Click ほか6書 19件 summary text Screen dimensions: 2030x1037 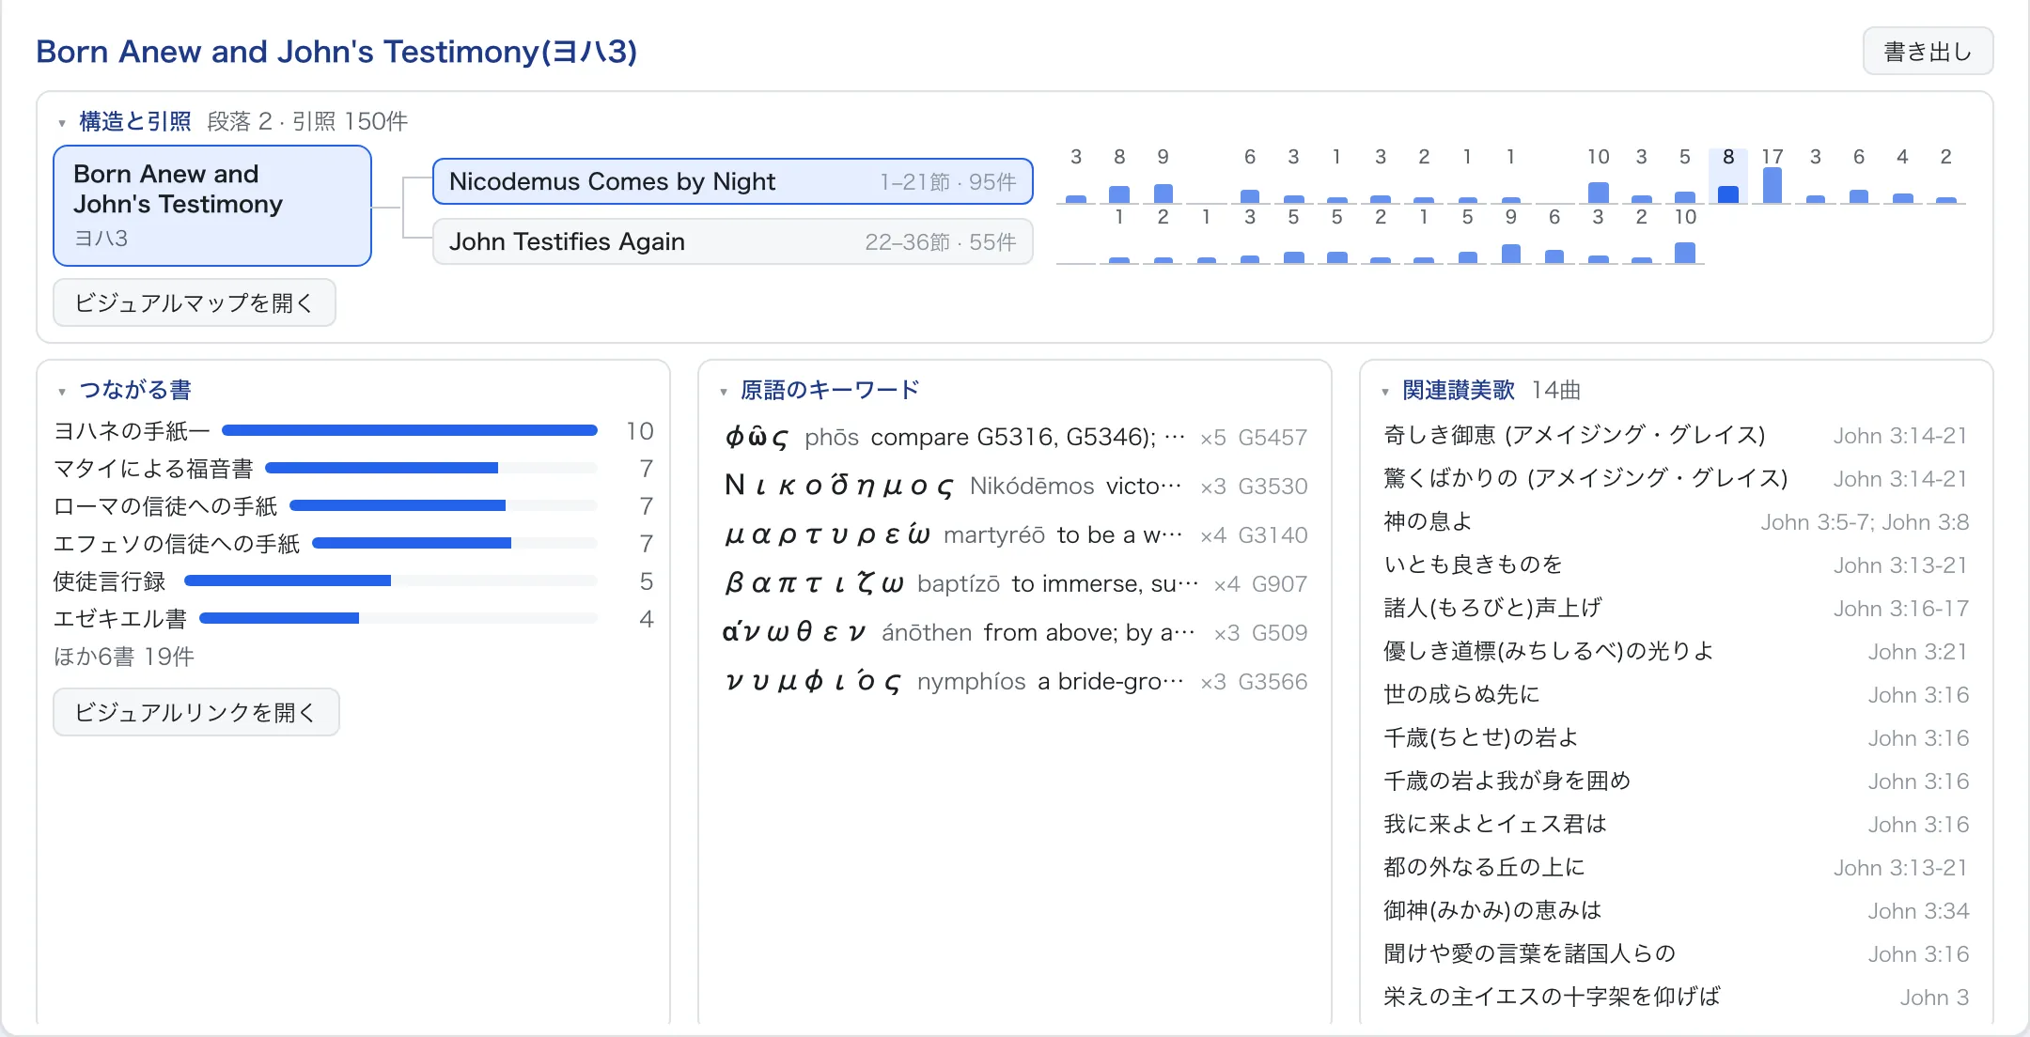(124, 657)
